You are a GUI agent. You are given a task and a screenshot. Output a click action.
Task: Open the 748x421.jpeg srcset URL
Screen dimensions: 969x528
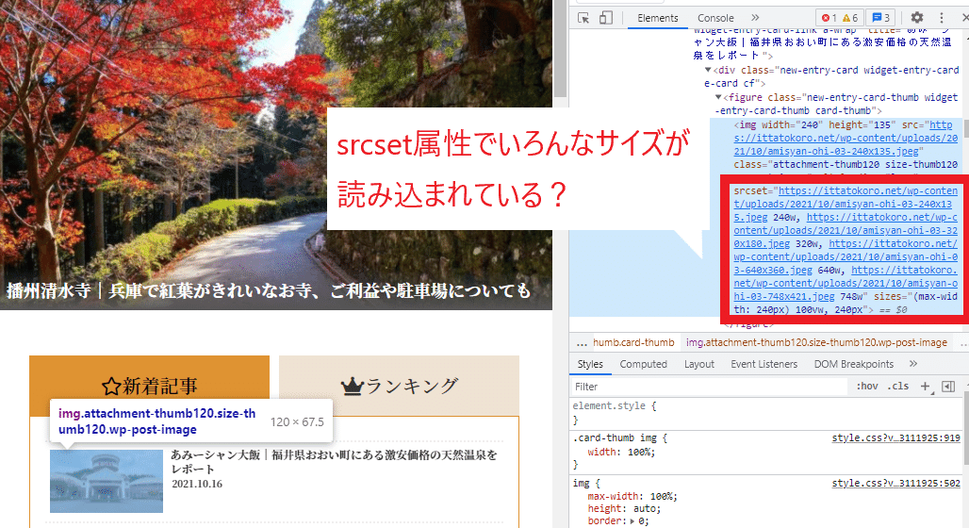coord(846,283)
